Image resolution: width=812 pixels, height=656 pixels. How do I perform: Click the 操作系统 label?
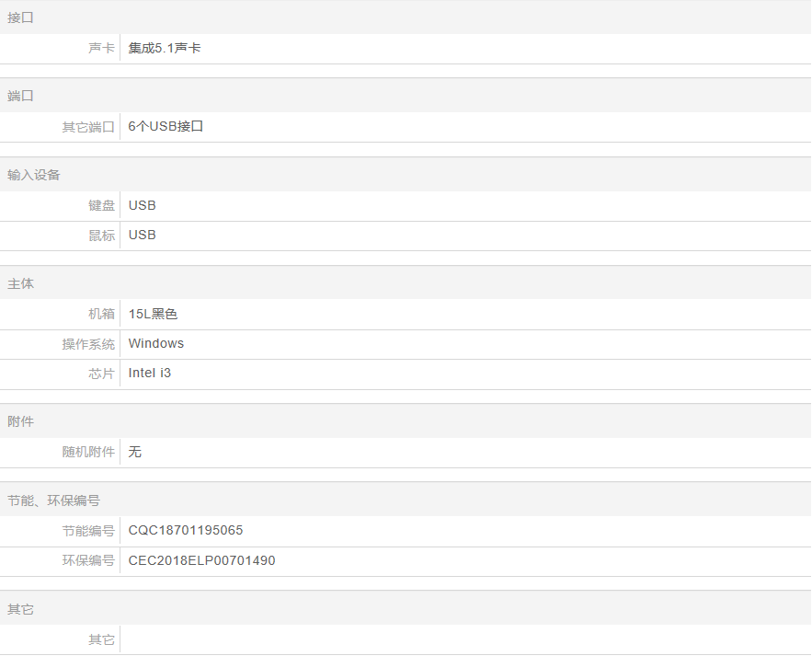coord(88,344)
